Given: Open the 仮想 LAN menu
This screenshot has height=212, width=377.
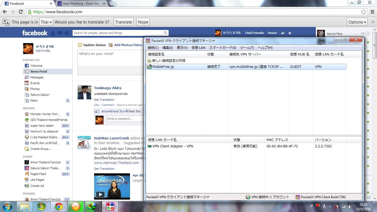Looking at the screenshot, I should point(198,48).
